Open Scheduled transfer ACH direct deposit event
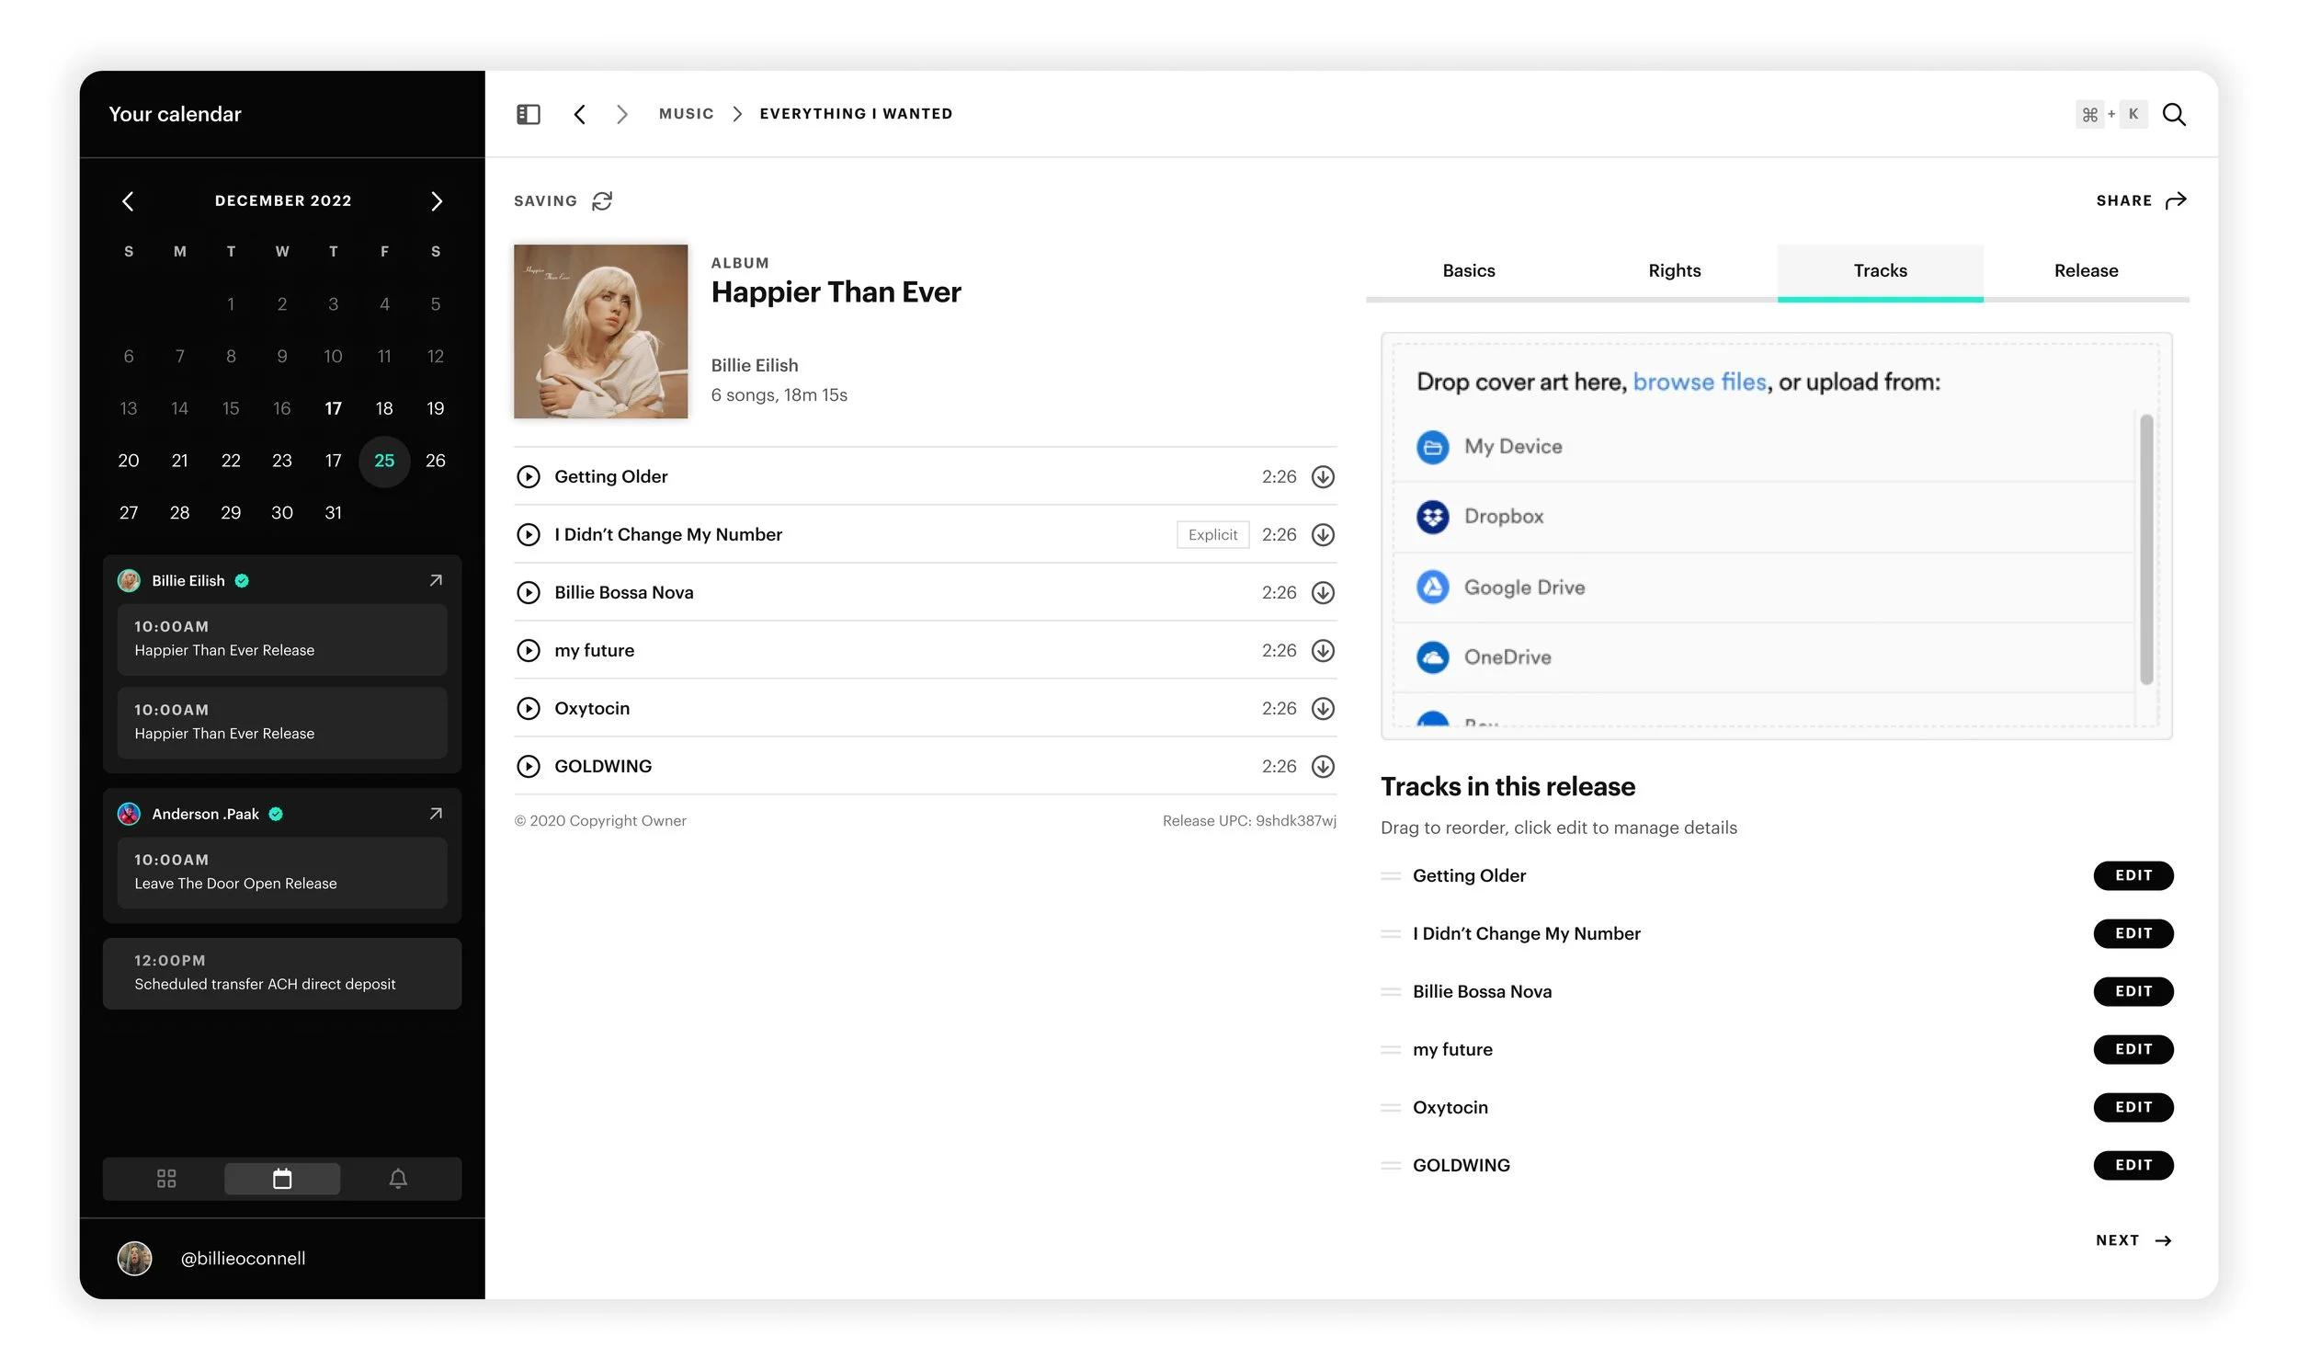The height and width of the screenshot is (1370, 2298). [282, 973]
